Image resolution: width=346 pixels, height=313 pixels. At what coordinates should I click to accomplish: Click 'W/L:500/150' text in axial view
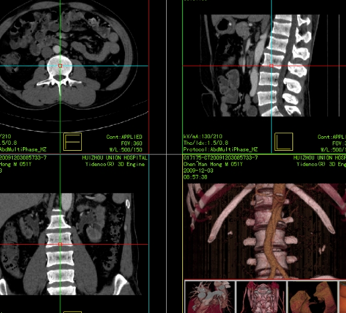[x=126, y=150]
